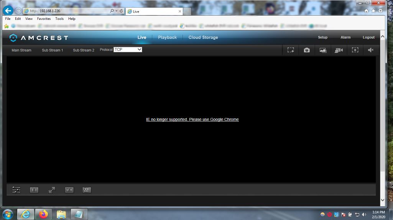Open the browser Home icon
This screenshot has height=220, width=393.
[366, 11]
